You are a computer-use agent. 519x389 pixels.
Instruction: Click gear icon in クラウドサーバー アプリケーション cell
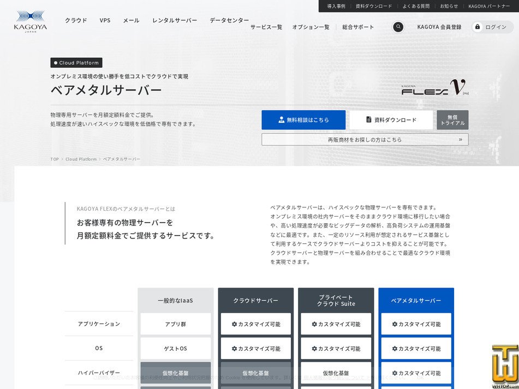[x=234, y=324]
